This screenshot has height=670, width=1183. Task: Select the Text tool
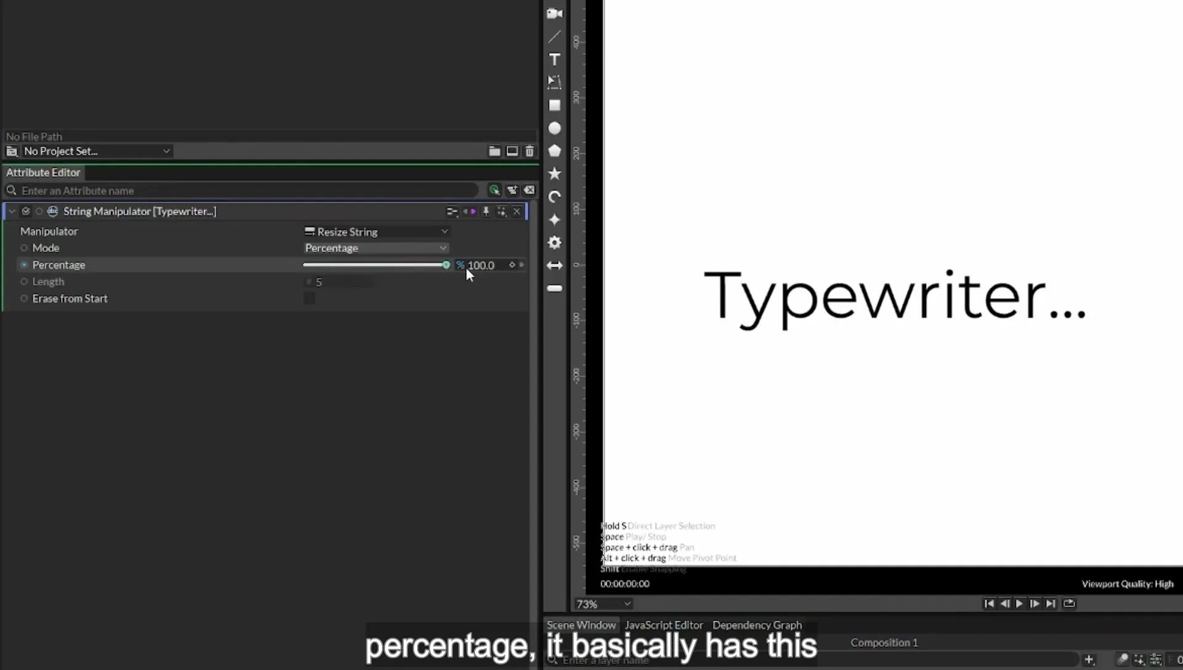coord(555,59)
